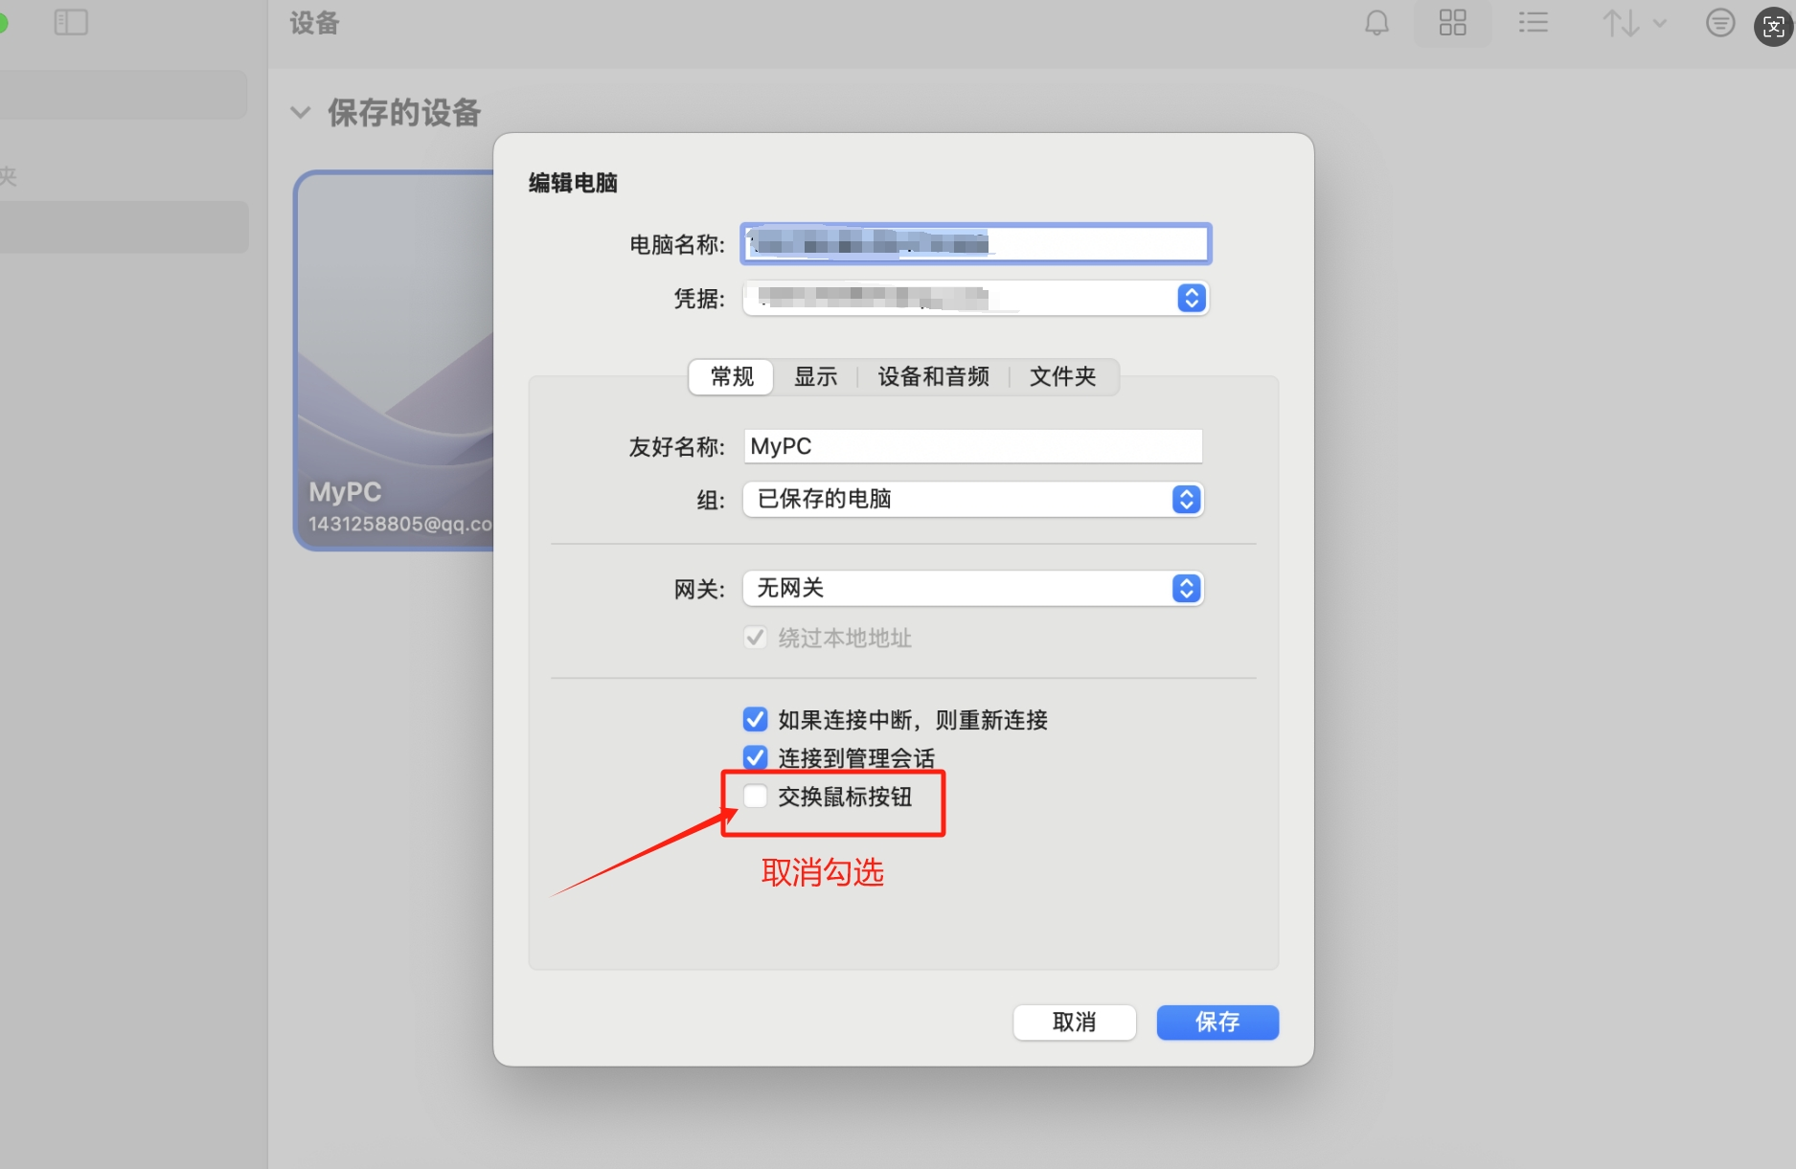Screen dimensions: 1796x1169
Task: Open the 文件夹 tab
Action: click(1062, 377)
